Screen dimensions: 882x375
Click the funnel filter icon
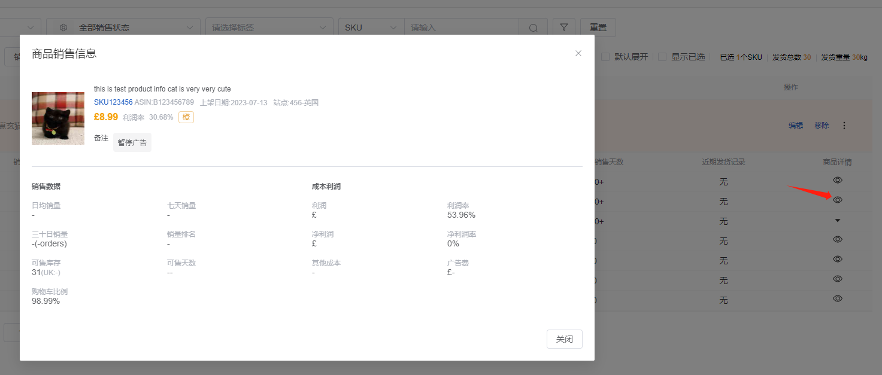click(x=563, y=28)
